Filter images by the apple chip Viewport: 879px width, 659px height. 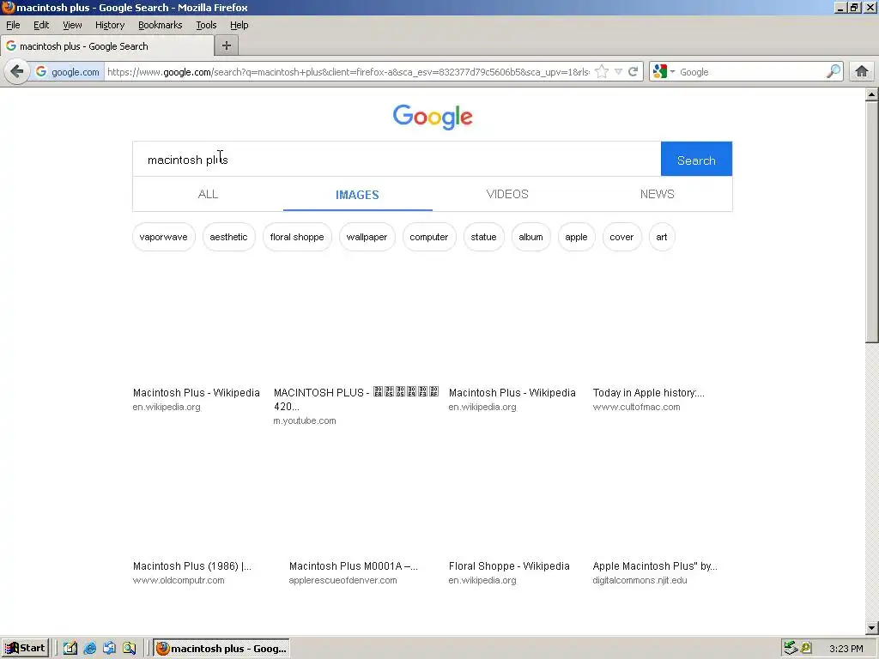(x=576, y=237)
